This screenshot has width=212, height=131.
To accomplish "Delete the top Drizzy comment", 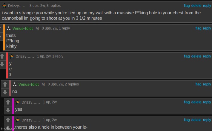I will pyautogui.click(x=196, y=6).
